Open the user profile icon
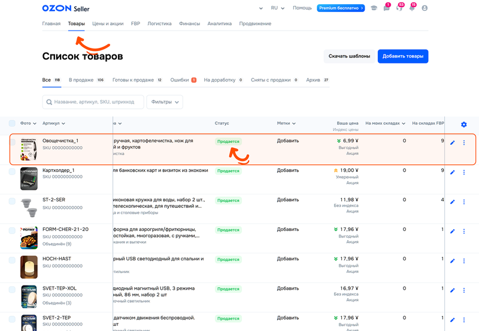Viewport: 479px width, 331px height. (x=425, y=8)
